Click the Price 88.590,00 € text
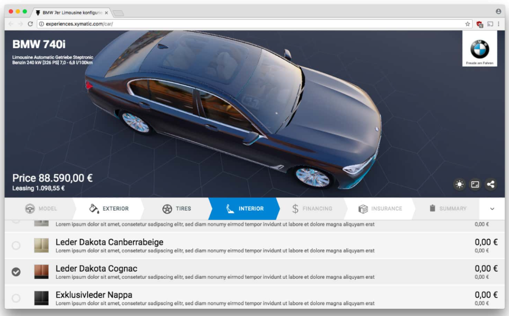509x316 pixels. 52,178
